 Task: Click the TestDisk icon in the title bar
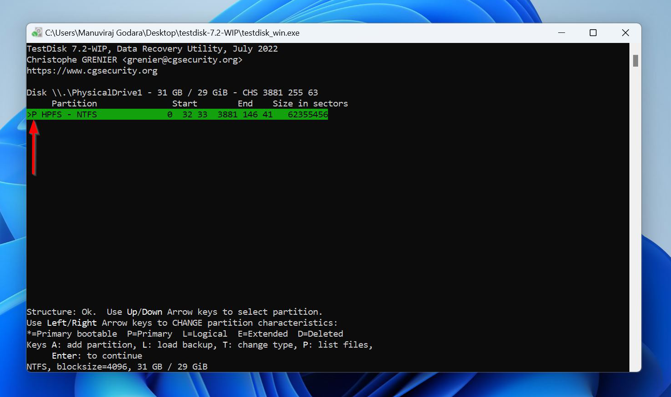37,33
